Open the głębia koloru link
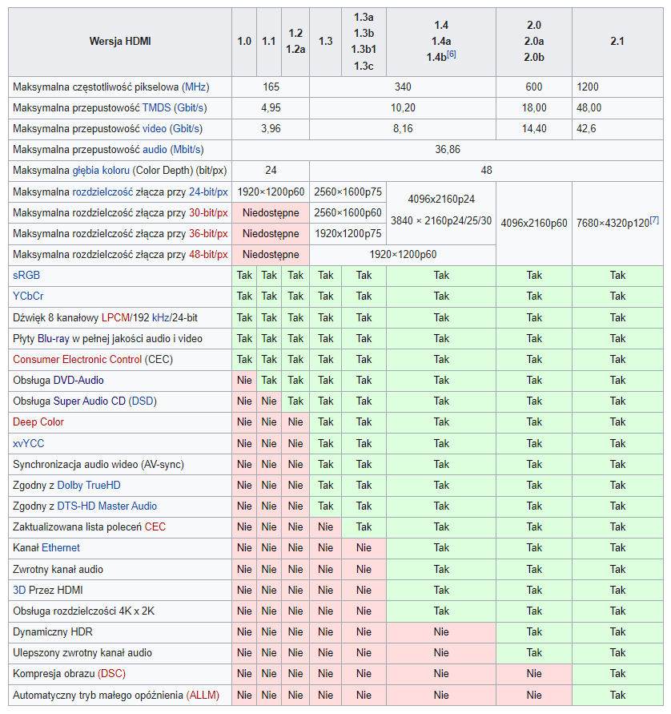Screen dimensions: 671x714 (x=101, y=171)
